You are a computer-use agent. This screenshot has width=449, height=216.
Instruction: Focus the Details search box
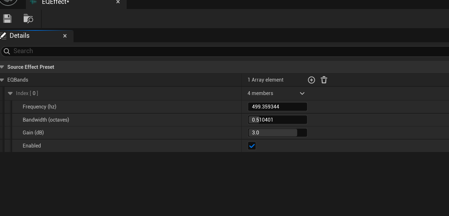(x=224, y=51)
